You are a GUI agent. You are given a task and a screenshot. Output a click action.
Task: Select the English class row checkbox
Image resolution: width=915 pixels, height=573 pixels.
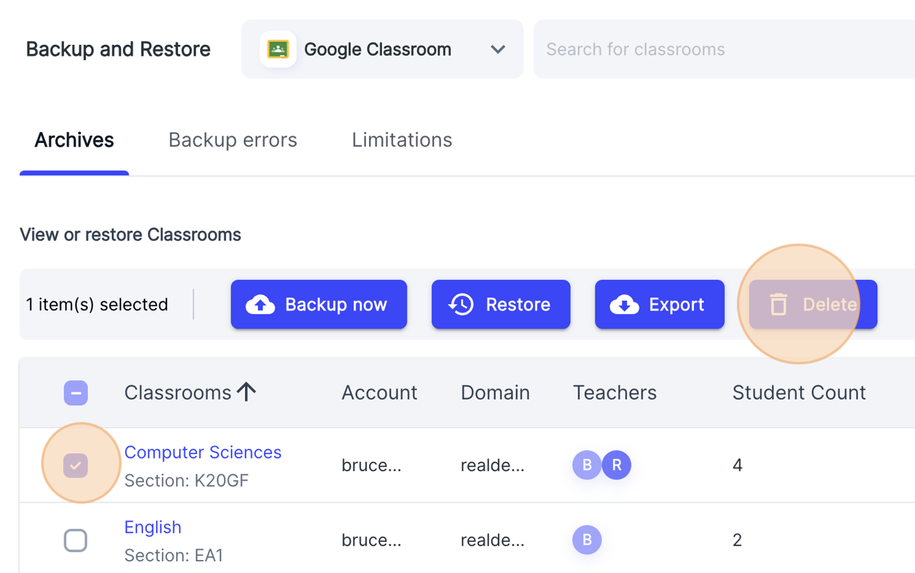[x=75, y=540]
